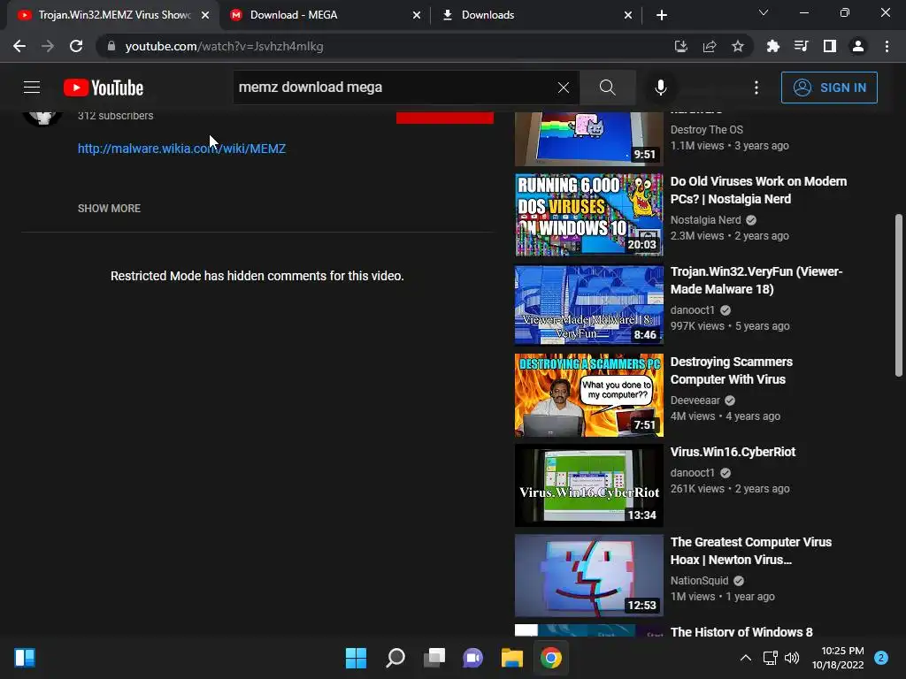Show hidden tray icons chevron
The width and height of the screenshot is (906, 679).
coord(746,658)
